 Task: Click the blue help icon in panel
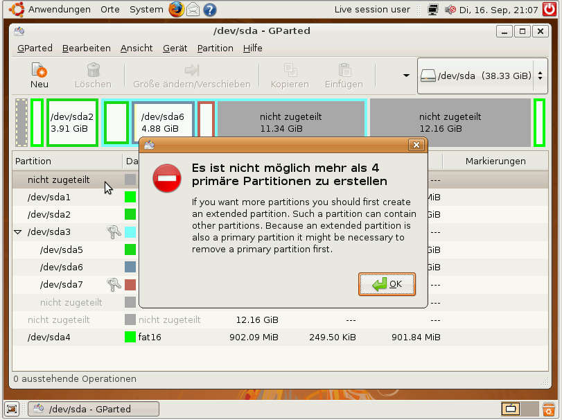pyautogui.click(x=209, y=10)
